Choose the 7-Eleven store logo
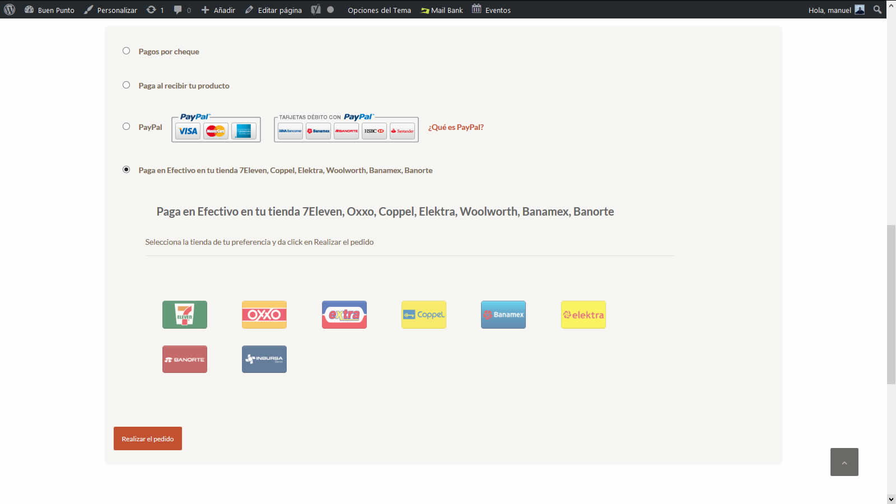The image size is (896, 504). 185,315
